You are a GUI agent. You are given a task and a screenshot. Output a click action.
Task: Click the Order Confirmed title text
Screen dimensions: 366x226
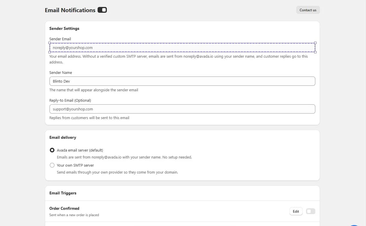coord(64,208)
